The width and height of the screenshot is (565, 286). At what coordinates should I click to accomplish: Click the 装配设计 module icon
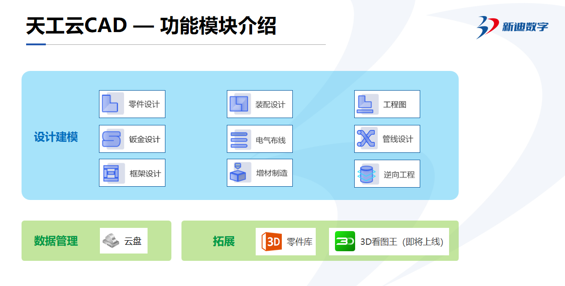click(240, 104)
